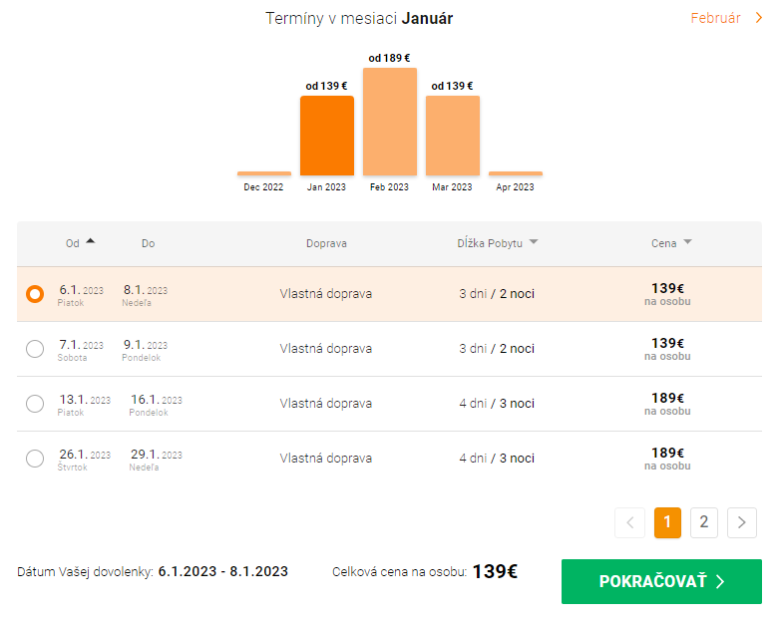The width and height of the screenshot is (775, 627).
Task: Click the Feb 2023 bar in chart
Action: (389, 122)
